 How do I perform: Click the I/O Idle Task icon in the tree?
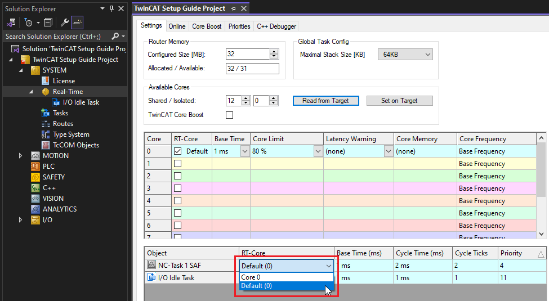tap(56, 102)
